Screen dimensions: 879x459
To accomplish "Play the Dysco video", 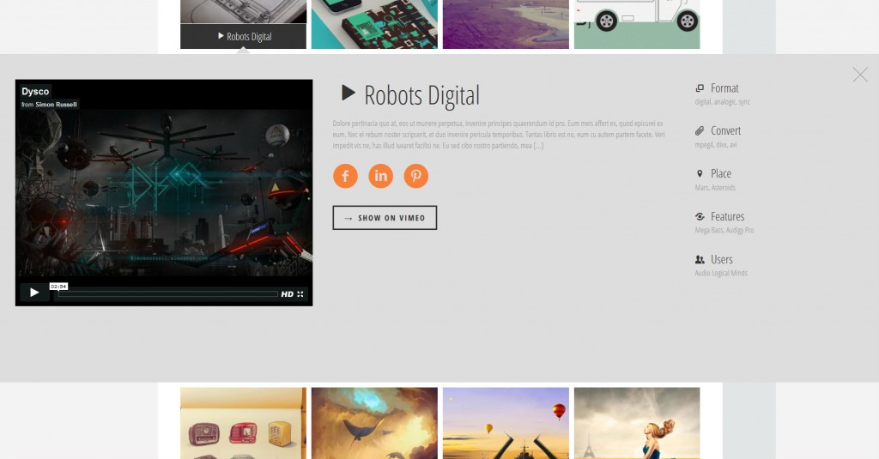I will [34, 293].
